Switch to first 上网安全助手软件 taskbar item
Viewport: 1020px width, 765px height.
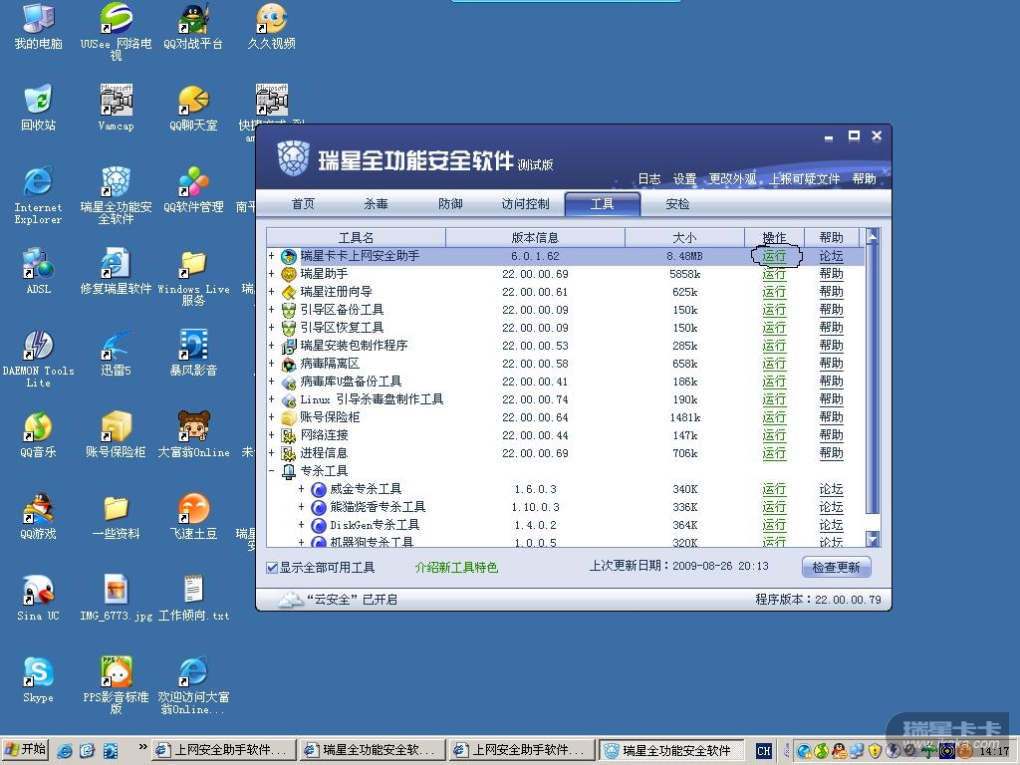[223, 751]
